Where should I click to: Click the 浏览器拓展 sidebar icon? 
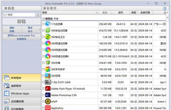7,101
